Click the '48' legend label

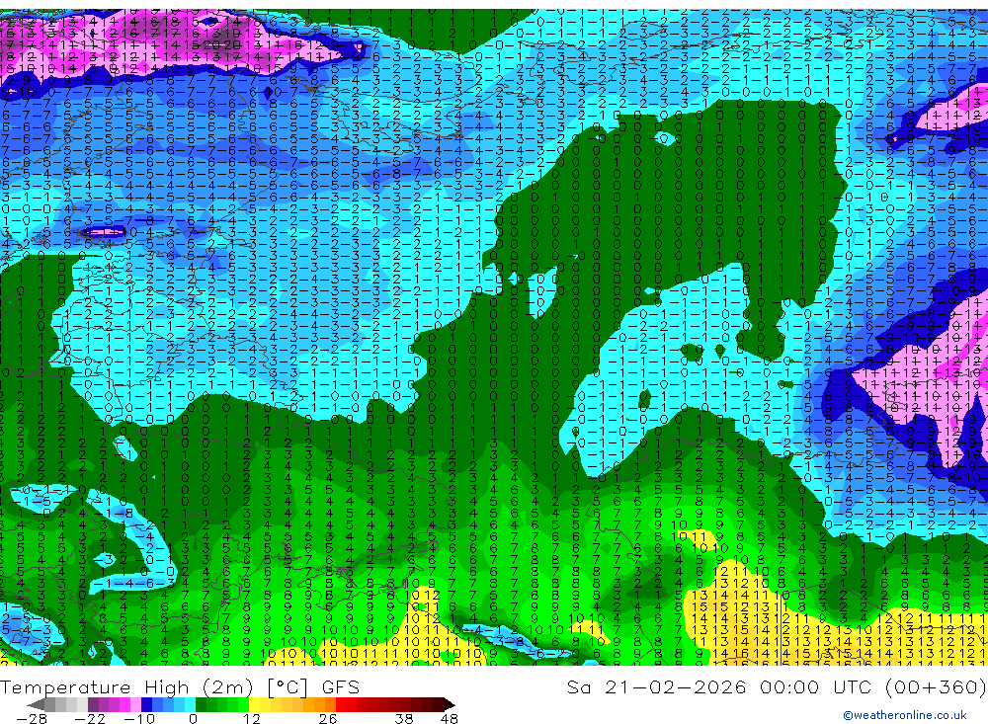tap(450, 718)
